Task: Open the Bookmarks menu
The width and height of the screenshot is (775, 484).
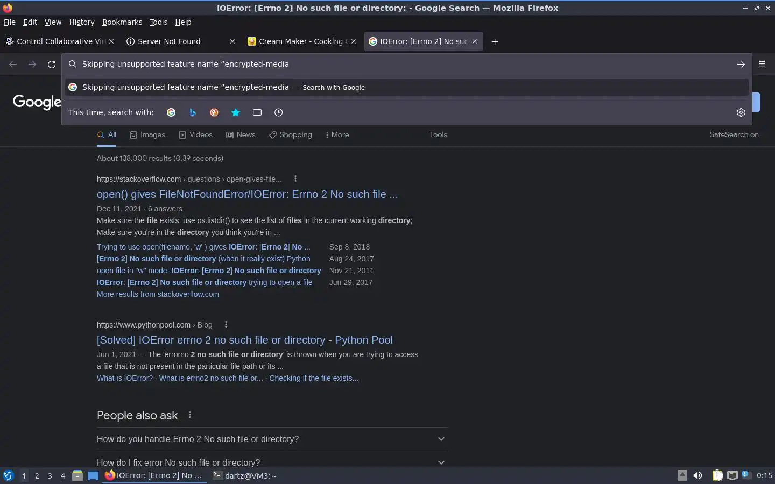Action: coord(122,22)
